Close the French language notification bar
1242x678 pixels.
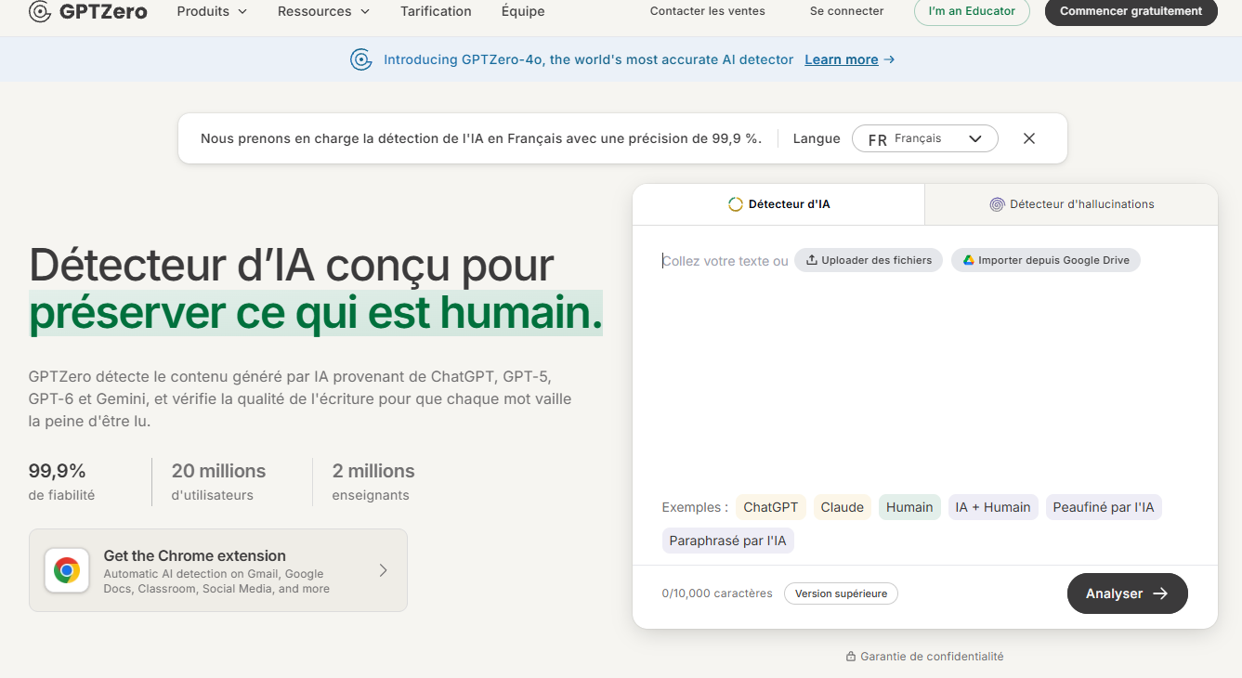point(1029,138)
